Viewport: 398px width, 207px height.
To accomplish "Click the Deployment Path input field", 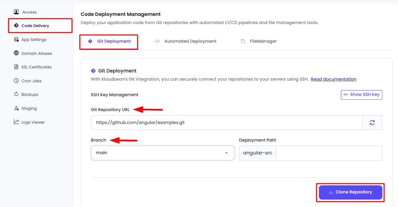I will [x=329, y=153].
